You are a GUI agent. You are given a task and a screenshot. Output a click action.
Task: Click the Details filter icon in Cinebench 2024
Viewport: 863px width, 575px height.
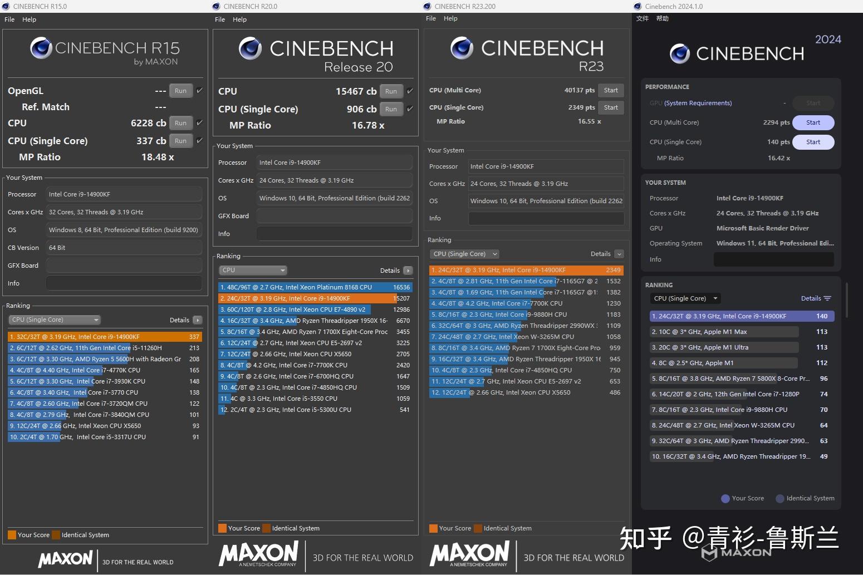827,298
